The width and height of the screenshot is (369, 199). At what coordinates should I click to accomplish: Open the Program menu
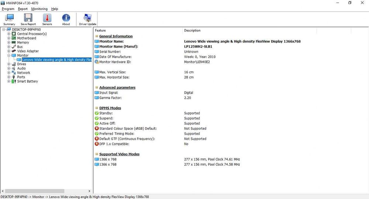click(x=8, y=9)
